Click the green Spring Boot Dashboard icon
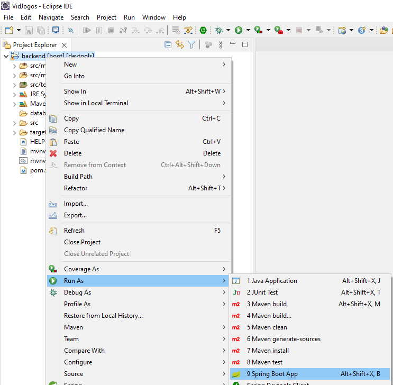 coord(203,30)
